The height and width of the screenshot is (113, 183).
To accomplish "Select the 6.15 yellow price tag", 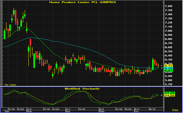I will (169, 66).
